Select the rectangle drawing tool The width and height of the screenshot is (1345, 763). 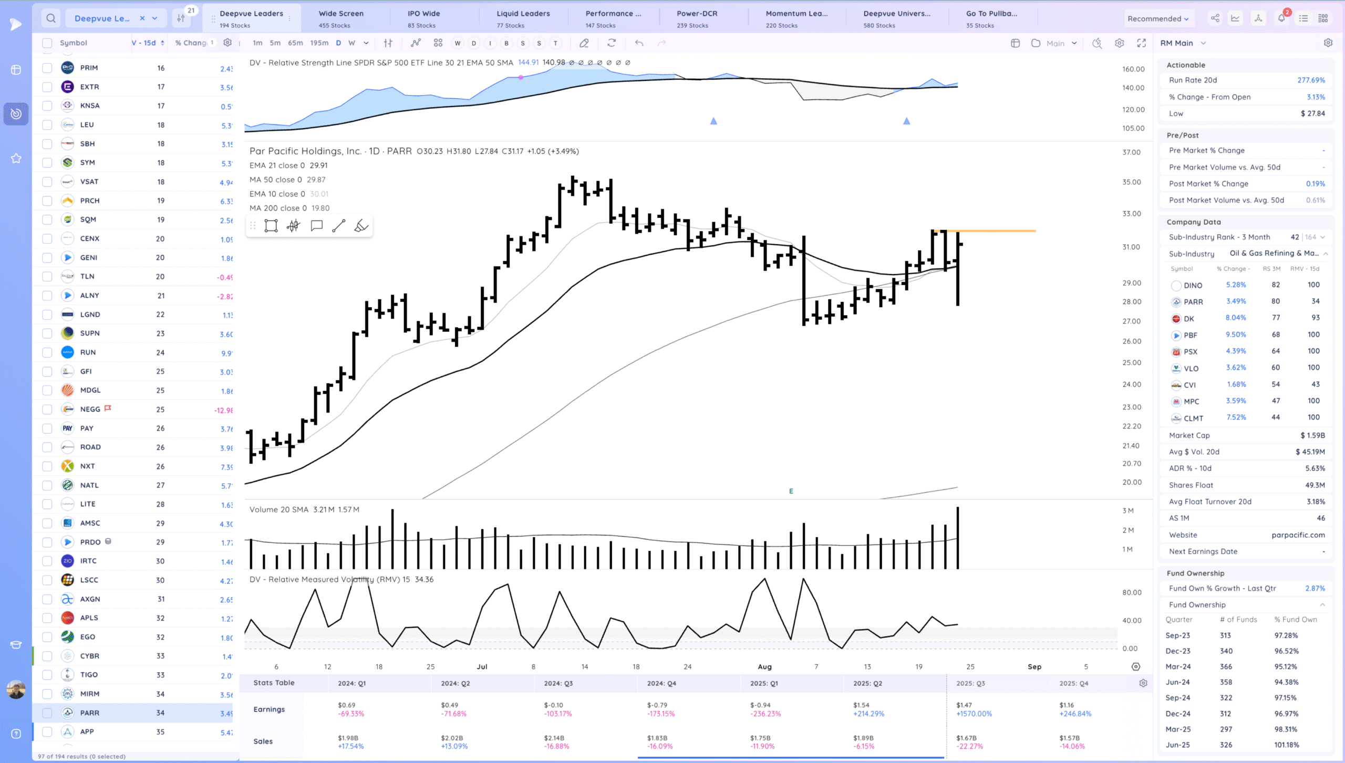coord(271,226)
